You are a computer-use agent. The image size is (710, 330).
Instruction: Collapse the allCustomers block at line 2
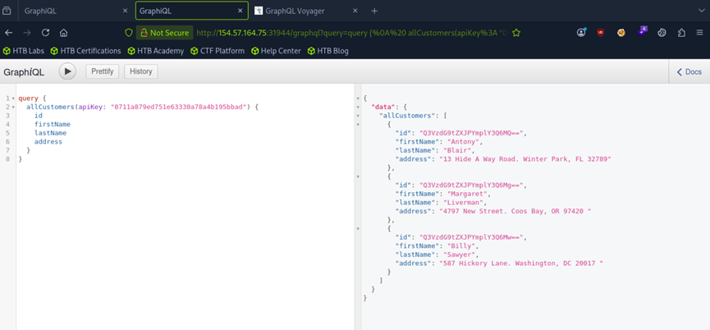(13, 108)
